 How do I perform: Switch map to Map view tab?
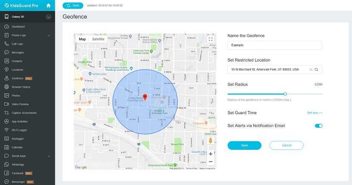pyautogui.click(x=82, y=39)
